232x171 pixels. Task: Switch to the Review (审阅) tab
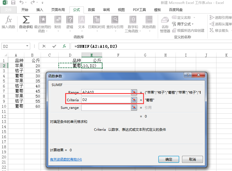tap(106, 10)
